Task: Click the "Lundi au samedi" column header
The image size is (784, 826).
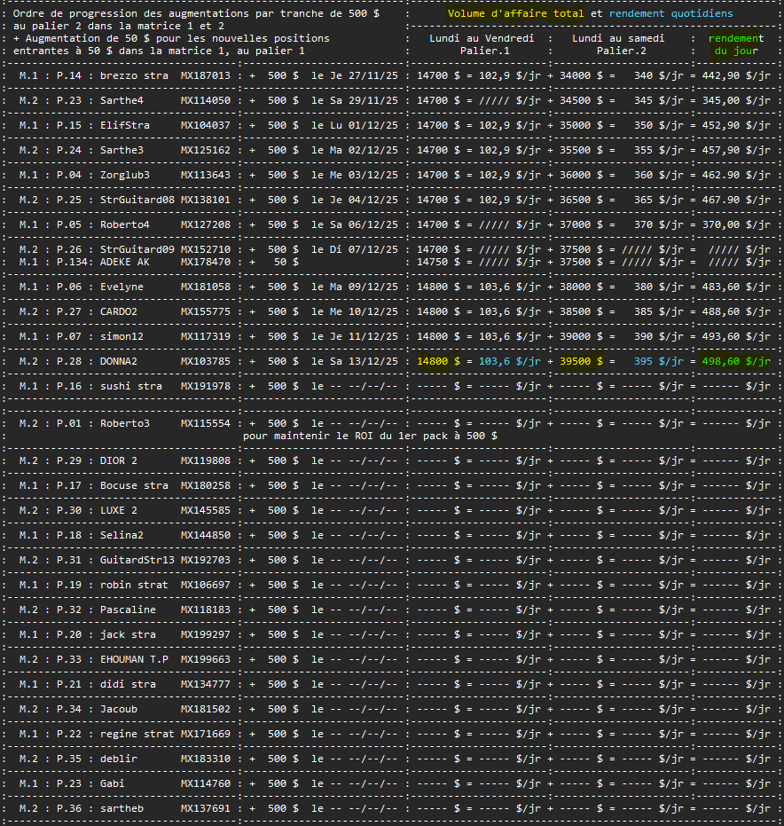Action: click(x=621, y=38)
